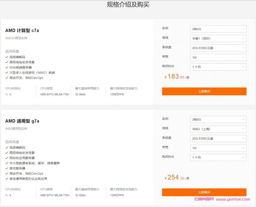The height and width of the screenshot is (207, 256).
Task: Click the checkmark beside 游戏服务器 in g7a
Action: [7, 168]
